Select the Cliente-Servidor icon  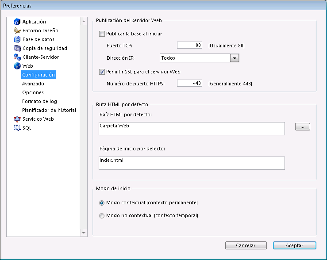pyautogui.click(x=17, y=57)
